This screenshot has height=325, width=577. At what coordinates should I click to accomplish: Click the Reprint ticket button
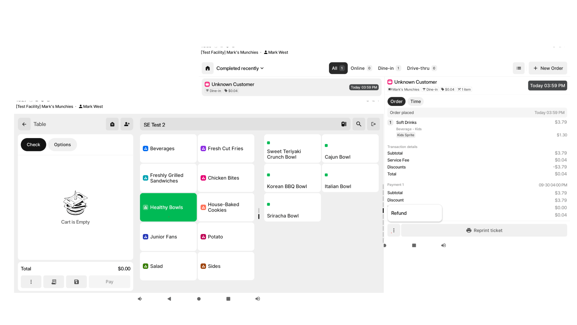coord(484,230)
